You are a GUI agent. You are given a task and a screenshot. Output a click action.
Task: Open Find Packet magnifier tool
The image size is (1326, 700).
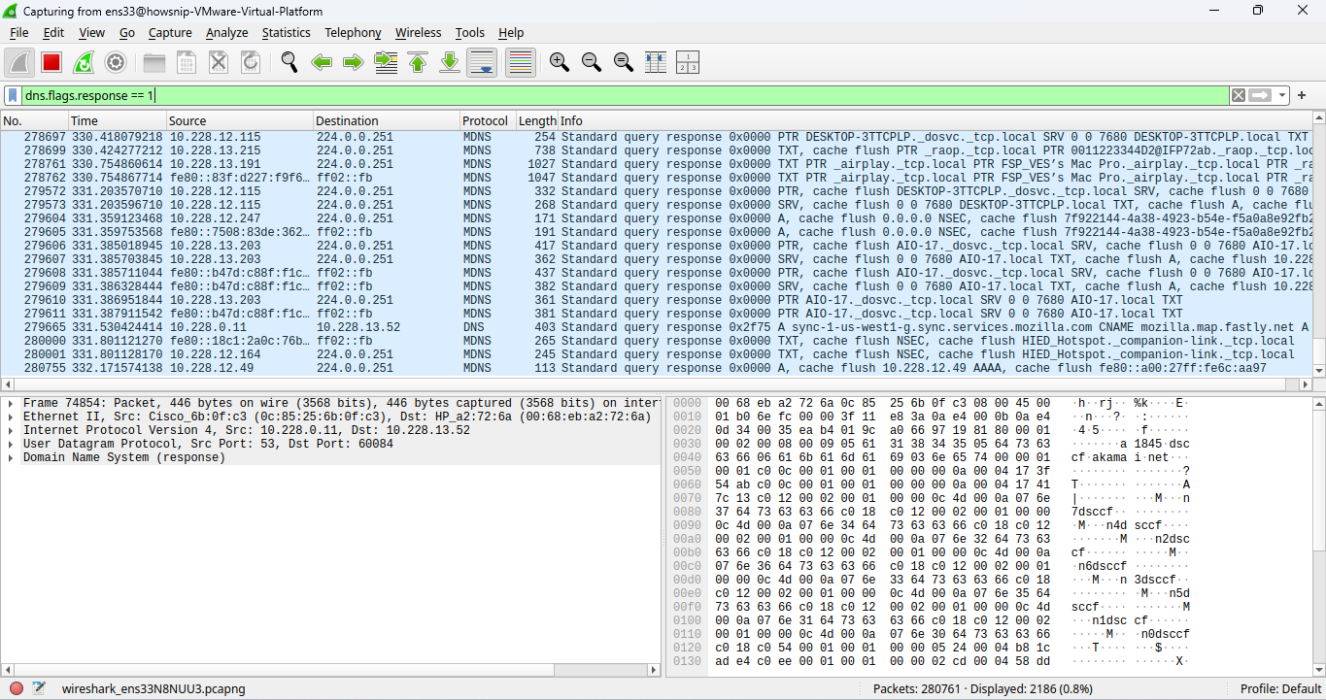point(289,63)
